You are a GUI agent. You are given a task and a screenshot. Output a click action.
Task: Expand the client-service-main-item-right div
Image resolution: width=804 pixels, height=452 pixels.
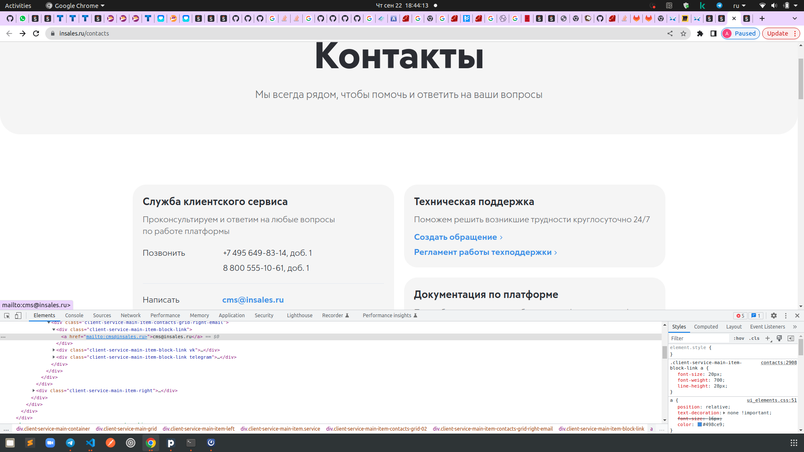(x=33, y=390)
